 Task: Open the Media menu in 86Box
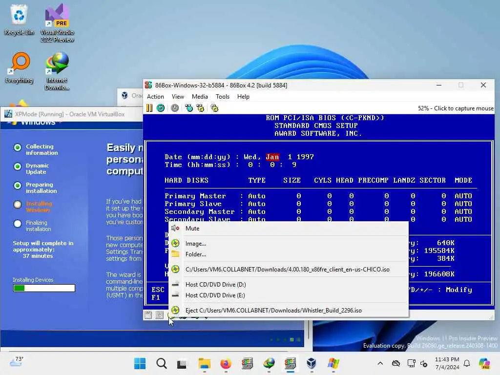pyautogui.click(x=200, y=97)
